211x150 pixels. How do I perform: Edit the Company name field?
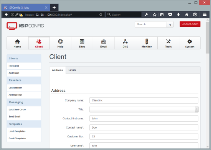pos(144,100)
